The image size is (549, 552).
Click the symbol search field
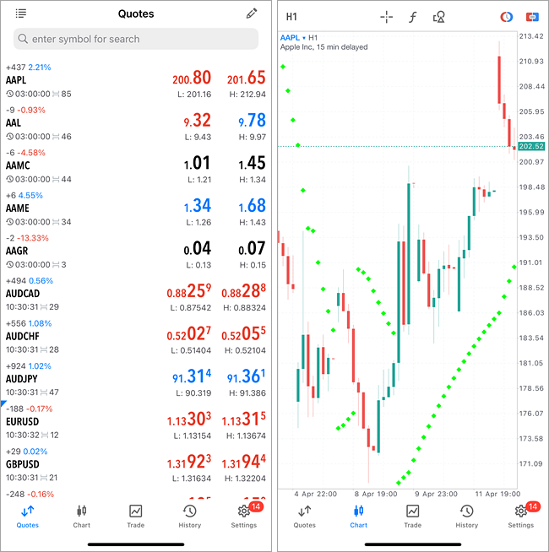(x=136, y=39)
